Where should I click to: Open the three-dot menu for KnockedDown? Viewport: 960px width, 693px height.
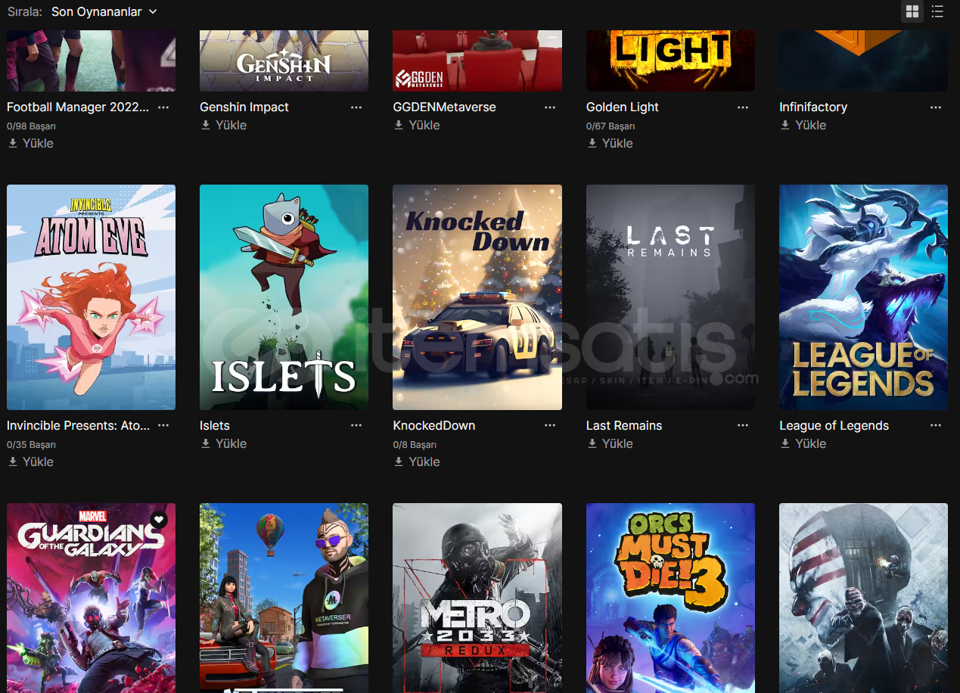point(550,426)
